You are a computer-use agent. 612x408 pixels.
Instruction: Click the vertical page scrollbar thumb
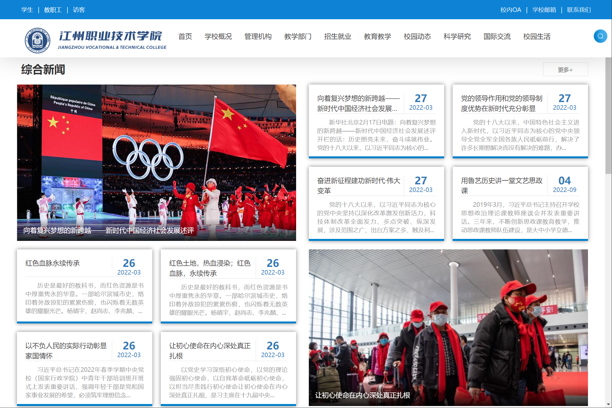608,116
